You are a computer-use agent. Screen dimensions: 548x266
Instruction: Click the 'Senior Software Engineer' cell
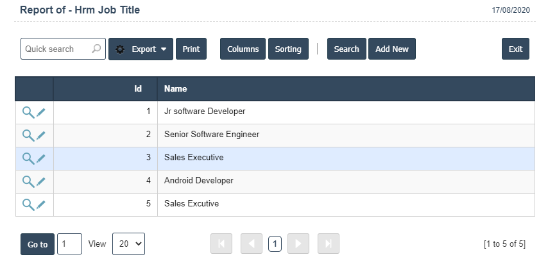pos(346,135)
